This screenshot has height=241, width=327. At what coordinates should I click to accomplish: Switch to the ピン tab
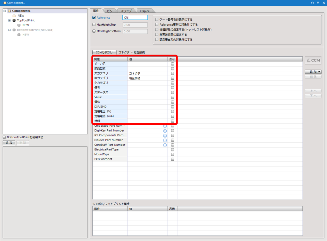tap(110, 11)
